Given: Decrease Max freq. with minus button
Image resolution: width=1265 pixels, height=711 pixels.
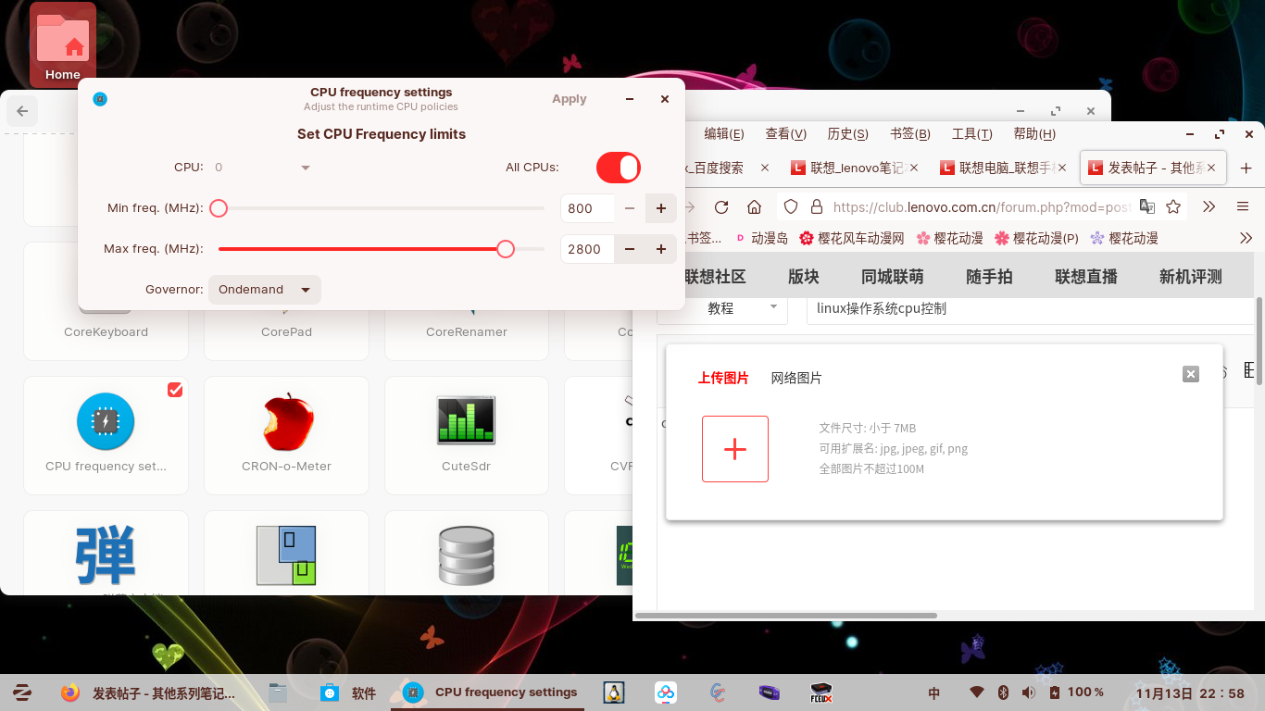Looking at the screenshot, I should tap(630, 249).
